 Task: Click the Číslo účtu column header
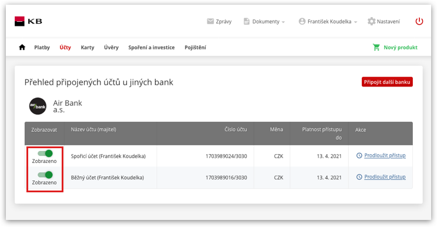(x=236, y=129)
